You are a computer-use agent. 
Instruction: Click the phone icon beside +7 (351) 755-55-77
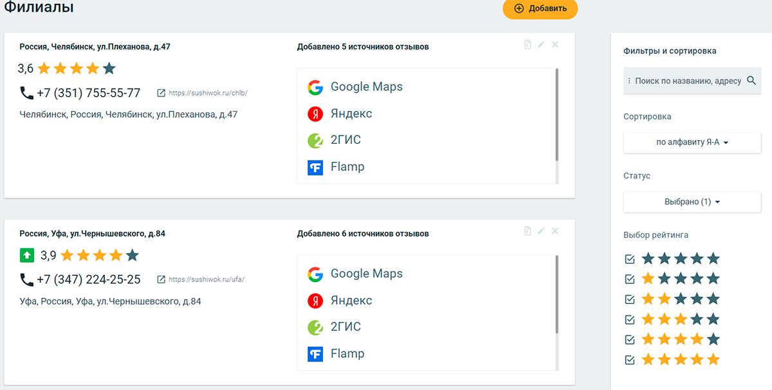[x=26, y=93]
